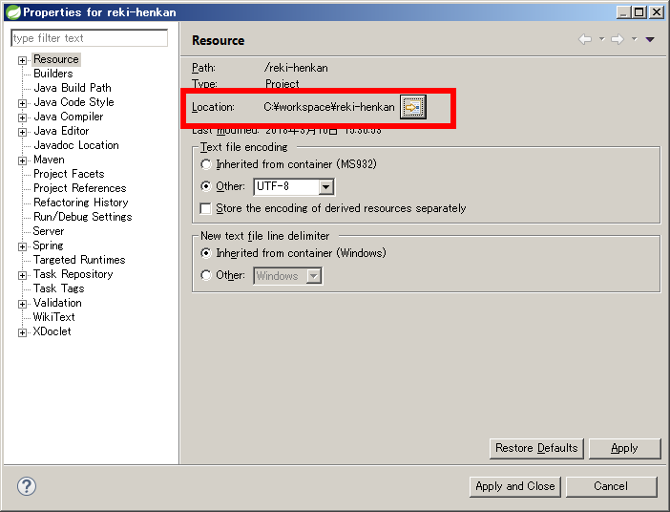Open the forward history dropdown arrow

(x=635, y=39)
